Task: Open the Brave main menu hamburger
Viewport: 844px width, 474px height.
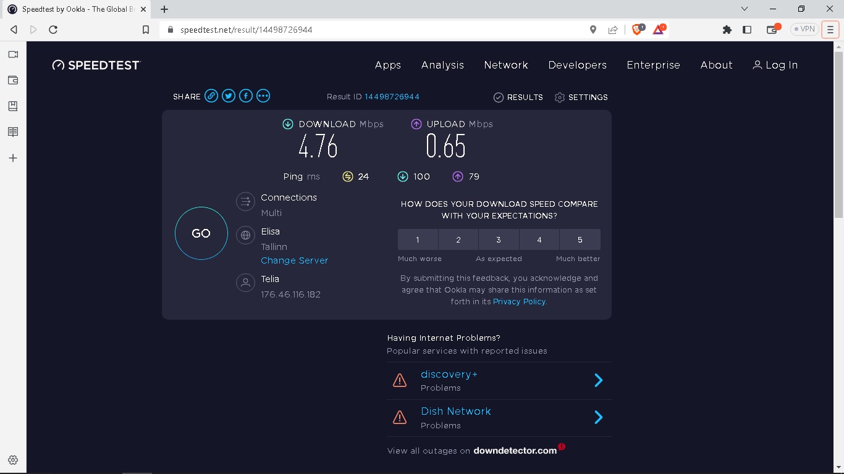Action: click(x=830, y=29)
